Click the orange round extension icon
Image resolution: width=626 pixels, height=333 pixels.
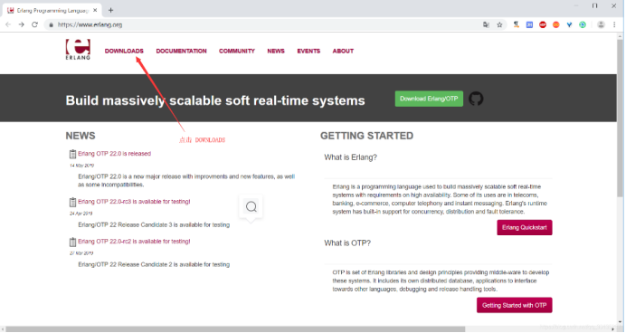pyautogui.click(x=556, y=24)
